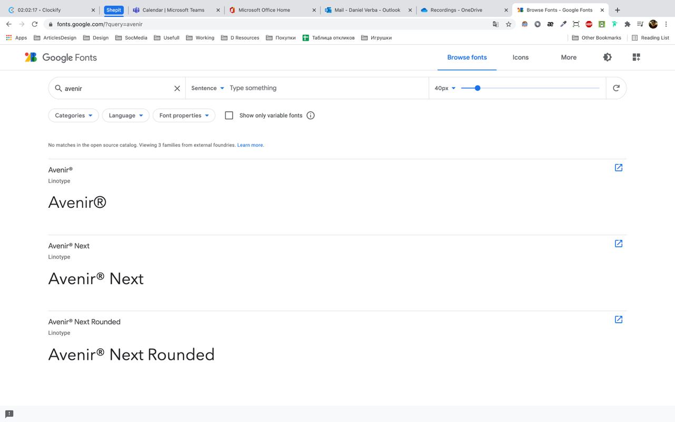The height and width of the screenshot is (422, 675).
Task: Open the Sentence preview type dropdown
Action: [207, 88]
